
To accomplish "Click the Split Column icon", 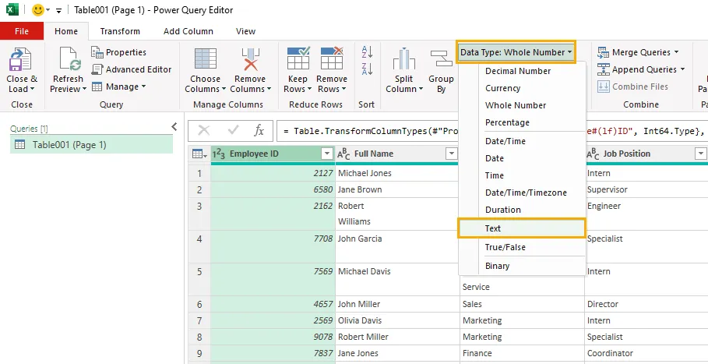I will click(x=403, y=58).
